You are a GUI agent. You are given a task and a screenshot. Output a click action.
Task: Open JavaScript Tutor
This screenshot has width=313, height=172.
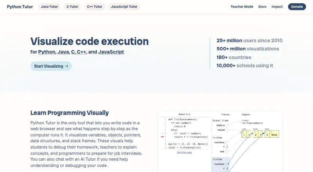point(124,7)
